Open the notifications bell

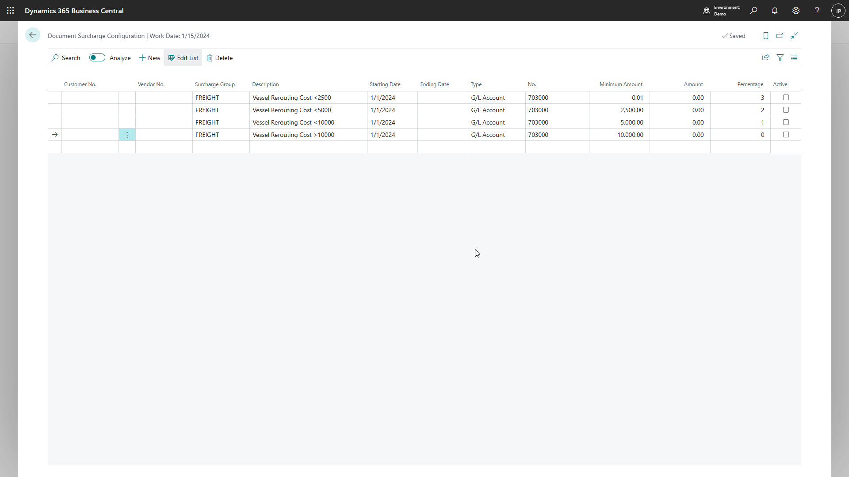(775, 11)
